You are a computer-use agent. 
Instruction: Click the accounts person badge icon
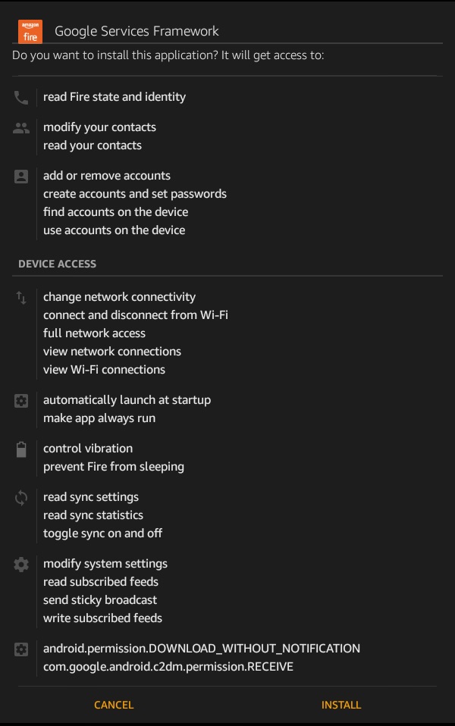[x=21, y=176]
